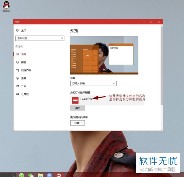The image size is (184, 177).
Task: Open the 主题 themes brush icon
Action: (17, 78)
